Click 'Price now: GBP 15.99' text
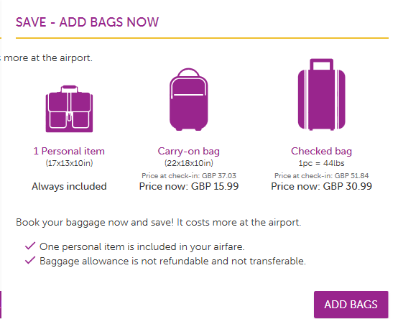 point(189,187)
